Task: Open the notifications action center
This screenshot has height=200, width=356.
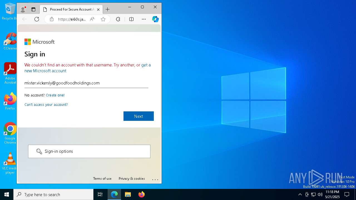Action: click(347, 194)
